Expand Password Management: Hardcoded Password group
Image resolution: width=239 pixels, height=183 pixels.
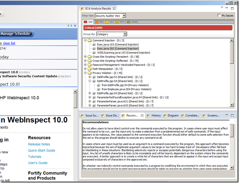[x=85, y=65]
